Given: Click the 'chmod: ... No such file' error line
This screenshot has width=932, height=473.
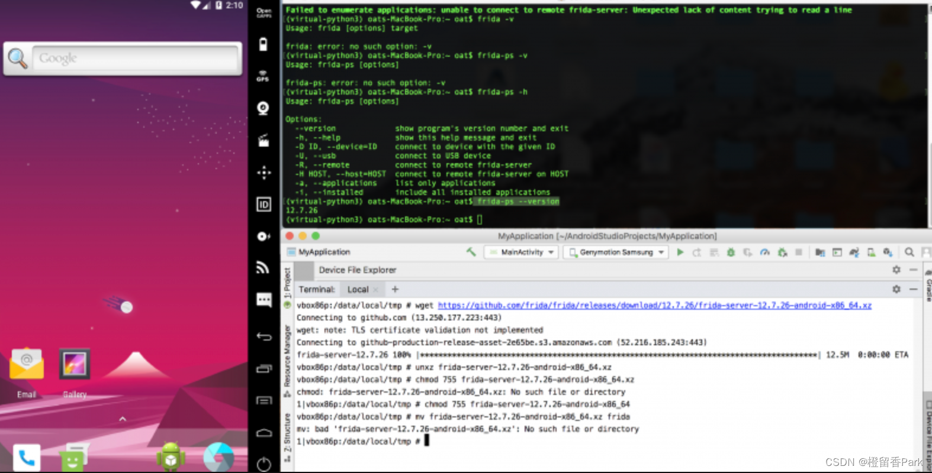Looking at the screenshot, I should point(461,391).
